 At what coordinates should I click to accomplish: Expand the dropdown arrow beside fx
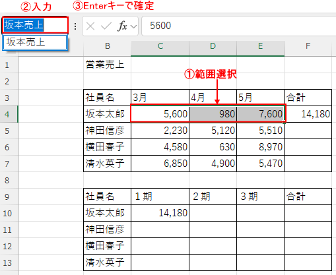pos(133,26)
